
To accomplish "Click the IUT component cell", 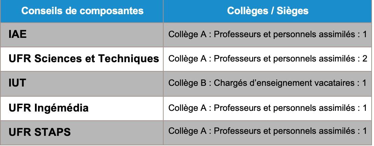I will (x=17, y=83).
